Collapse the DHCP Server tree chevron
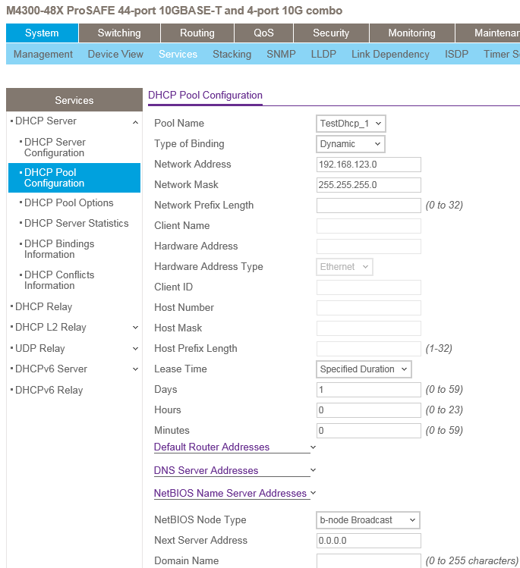The height and width of the screenshot is (568, 520). (135, 121)
